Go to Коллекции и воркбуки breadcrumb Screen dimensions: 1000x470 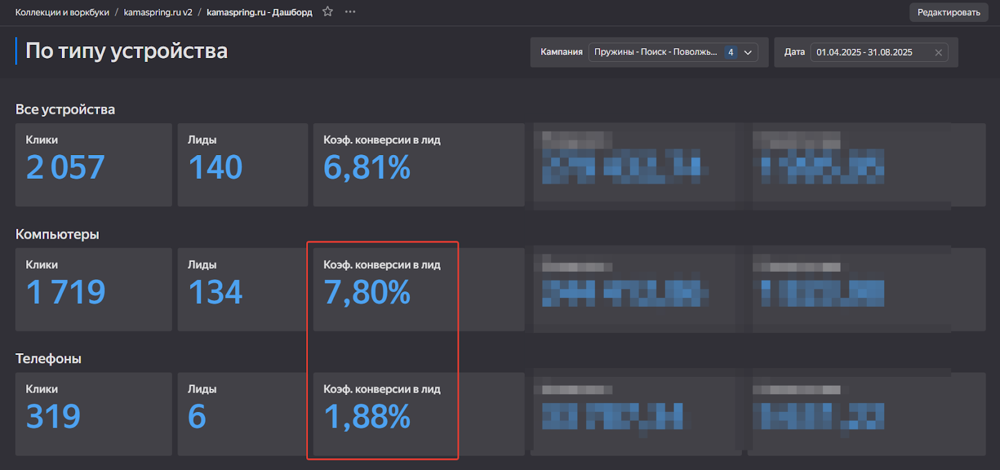tap(62, 12)
